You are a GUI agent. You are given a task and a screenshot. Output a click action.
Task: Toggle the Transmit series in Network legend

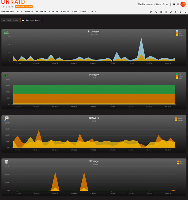point(179,121)
